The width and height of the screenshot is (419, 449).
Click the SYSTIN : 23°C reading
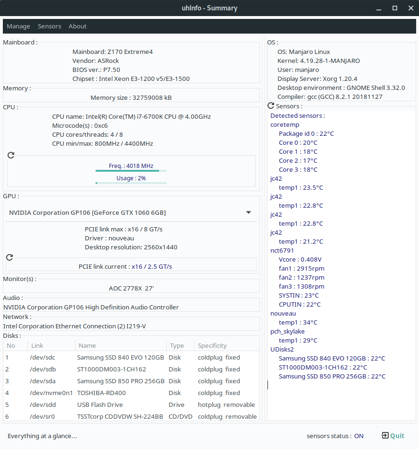[299, 296]
